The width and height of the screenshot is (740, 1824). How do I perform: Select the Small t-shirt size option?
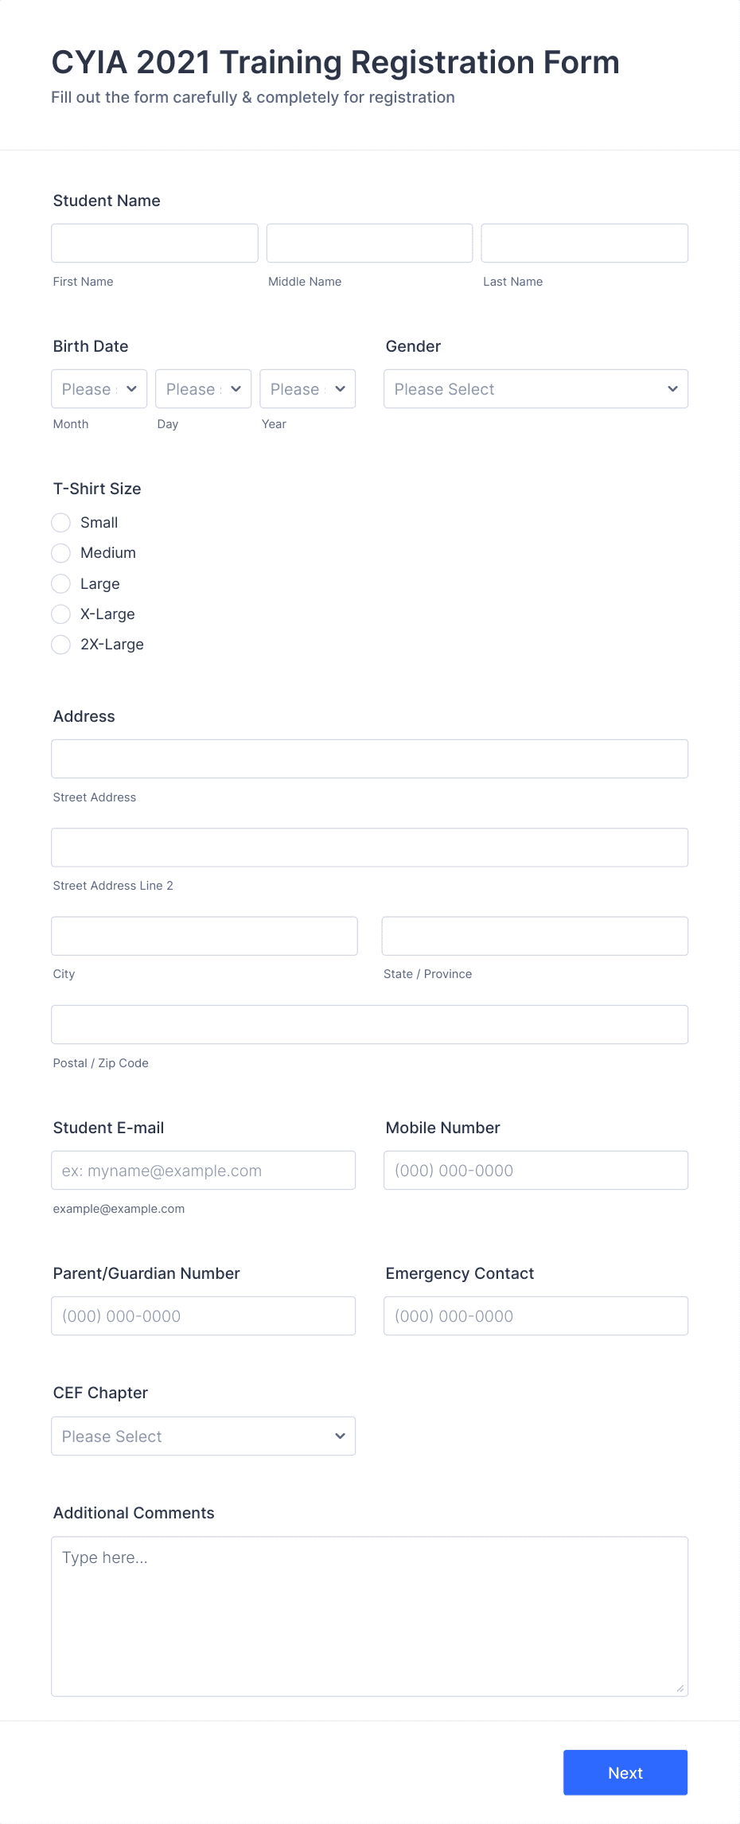click(60, 522)
